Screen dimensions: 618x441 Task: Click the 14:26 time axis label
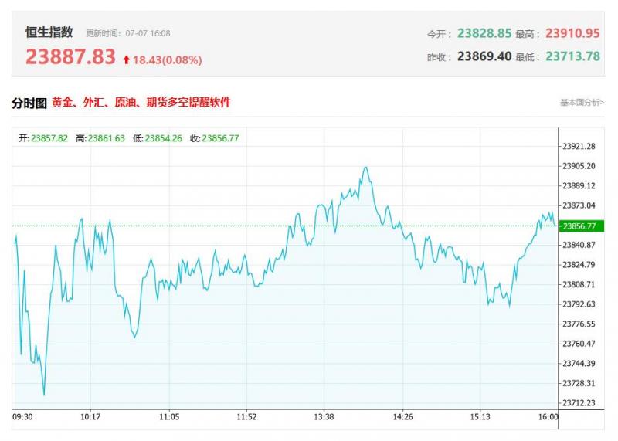[x=402, y=417]
